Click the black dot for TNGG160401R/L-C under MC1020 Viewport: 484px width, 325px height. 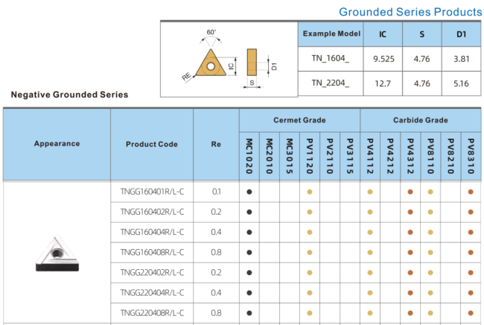(x=249, y=192)
